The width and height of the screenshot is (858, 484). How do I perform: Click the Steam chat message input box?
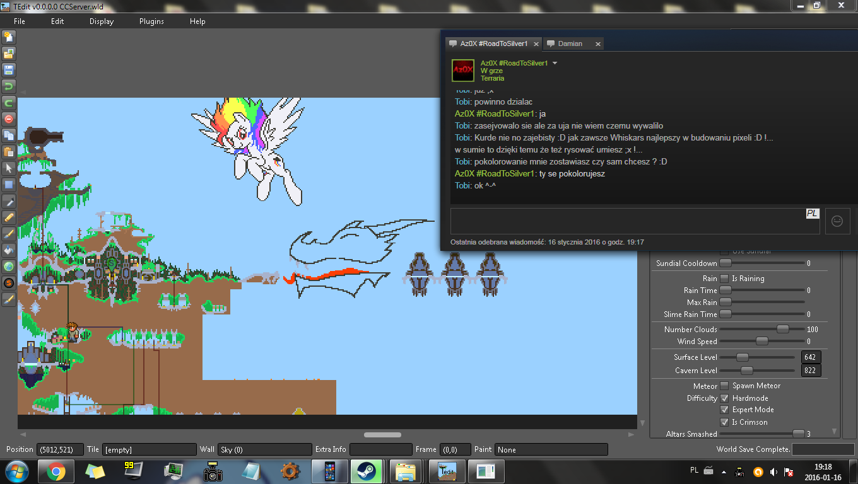[635, 221]
